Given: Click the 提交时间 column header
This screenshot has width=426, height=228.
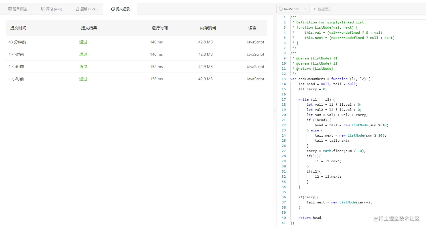Looking at the screenshot, I should click(18, 28).
